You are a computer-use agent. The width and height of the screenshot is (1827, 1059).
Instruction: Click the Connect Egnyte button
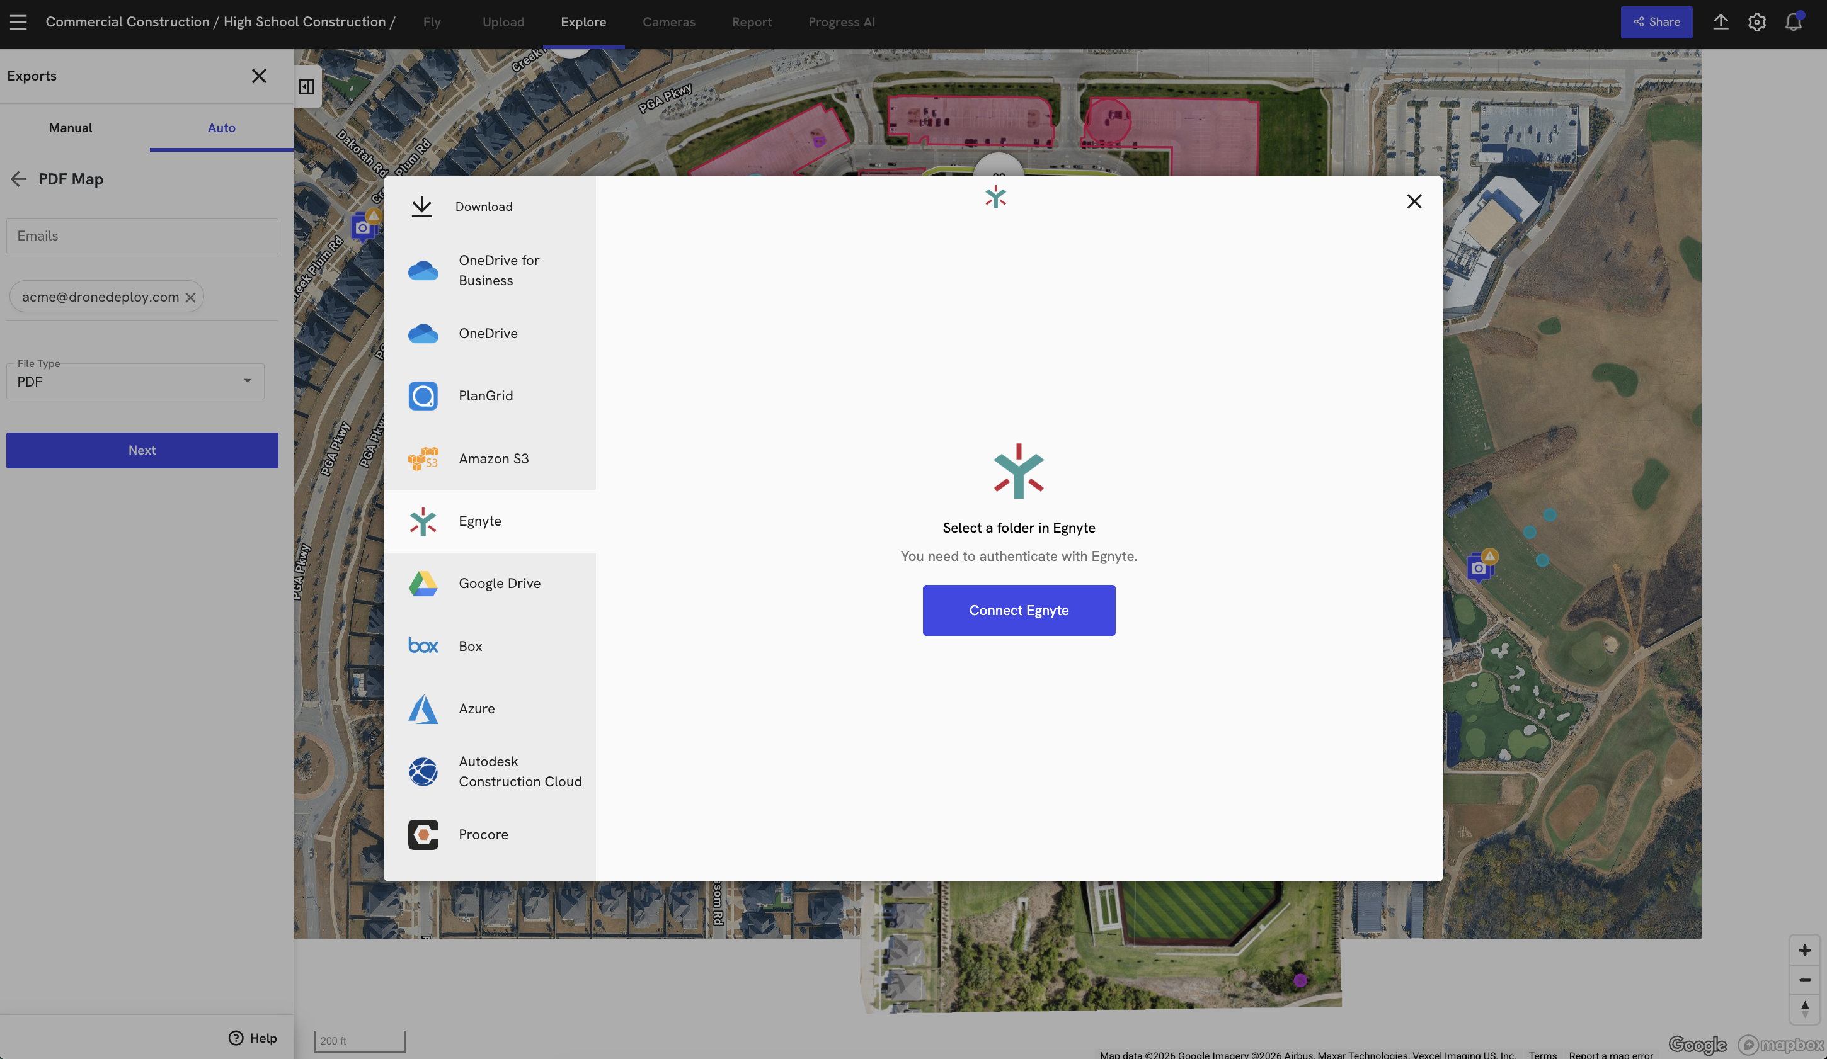click(x=1019, y=610)
